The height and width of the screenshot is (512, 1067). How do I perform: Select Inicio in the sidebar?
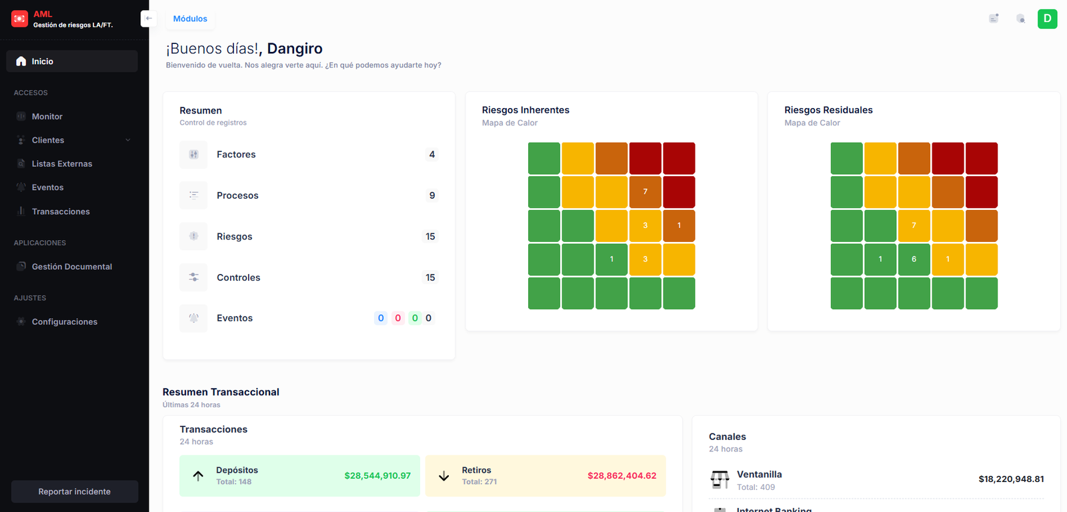pos(72,61)
